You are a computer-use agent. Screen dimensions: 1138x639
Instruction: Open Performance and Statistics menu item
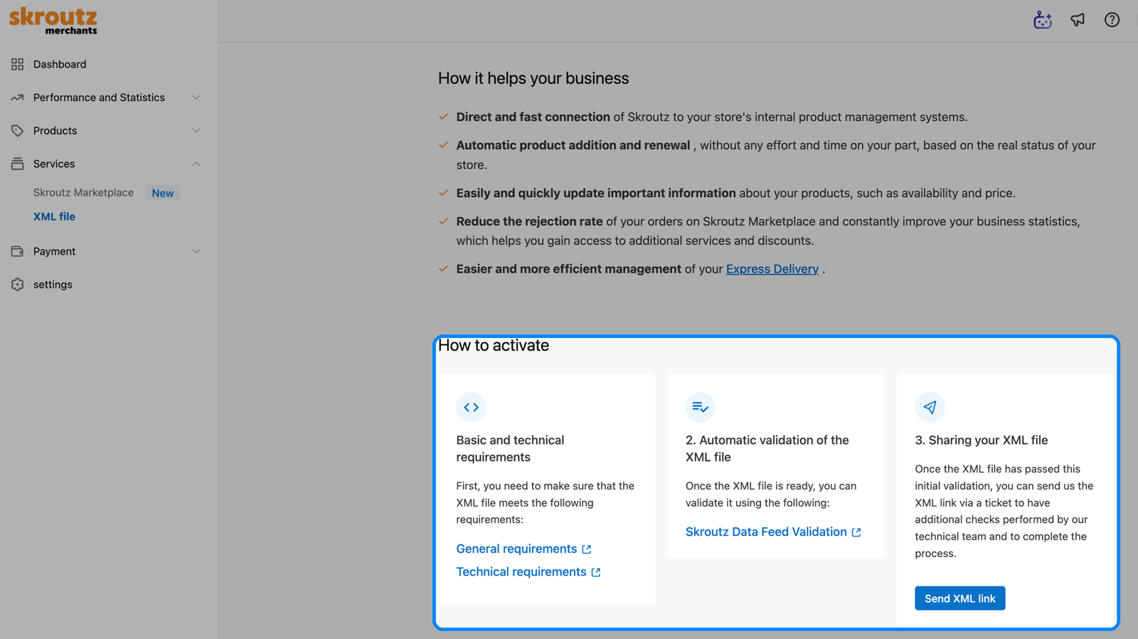point(99,97)
